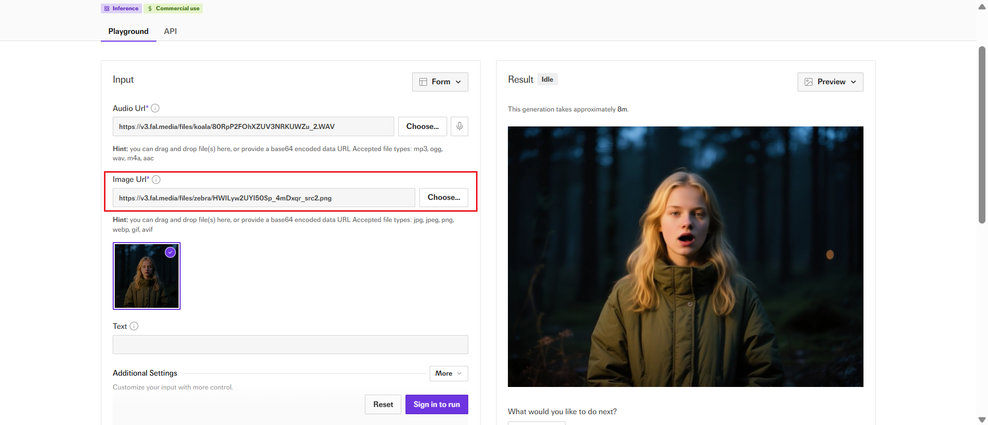988x425 pixels.
Task: Click the Audio Url info icon
Action: [x=155, y=108]
